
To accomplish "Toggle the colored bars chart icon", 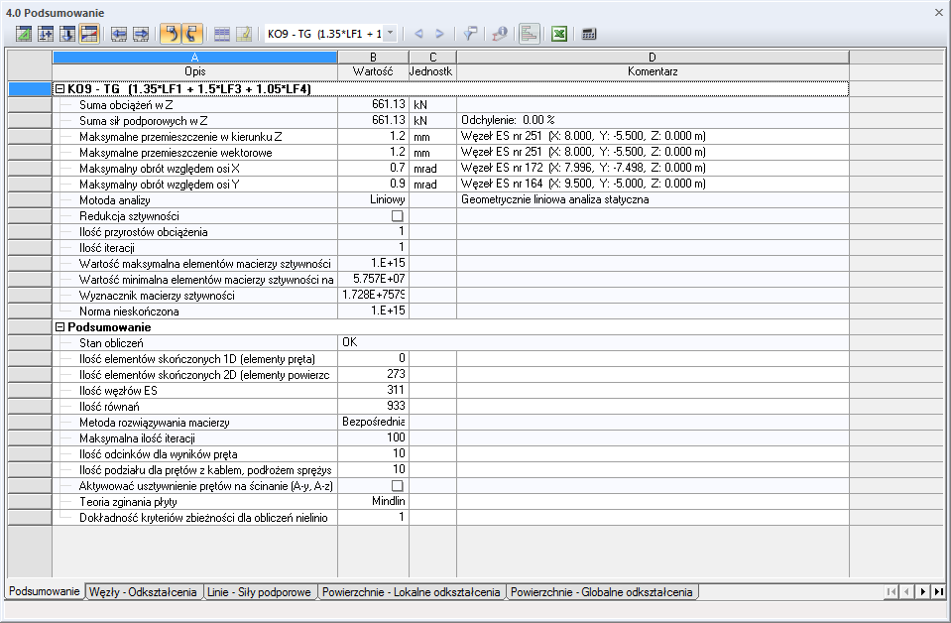I will pos(530,34).
